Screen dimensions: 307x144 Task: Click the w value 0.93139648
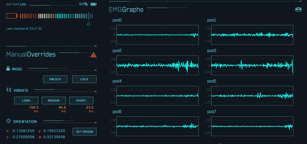point(54,137)
